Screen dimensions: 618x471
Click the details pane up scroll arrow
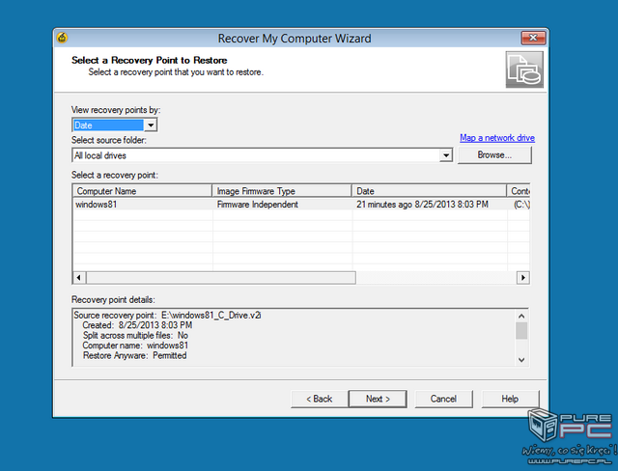click(x=521, y=316)
